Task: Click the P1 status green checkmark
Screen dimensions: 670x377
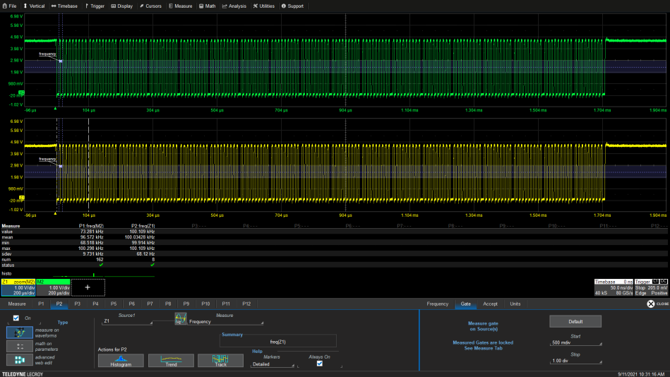Action: (101, 265)
